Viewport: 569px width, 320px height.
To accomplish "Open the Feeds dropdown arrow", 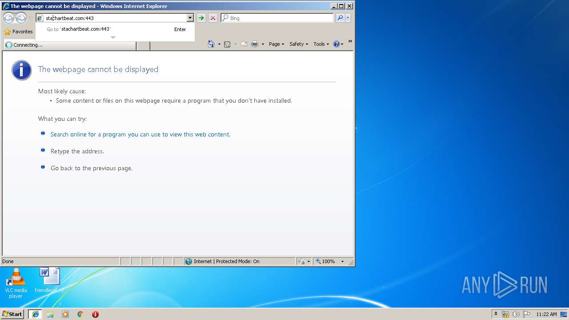I will tap(236, 44).
